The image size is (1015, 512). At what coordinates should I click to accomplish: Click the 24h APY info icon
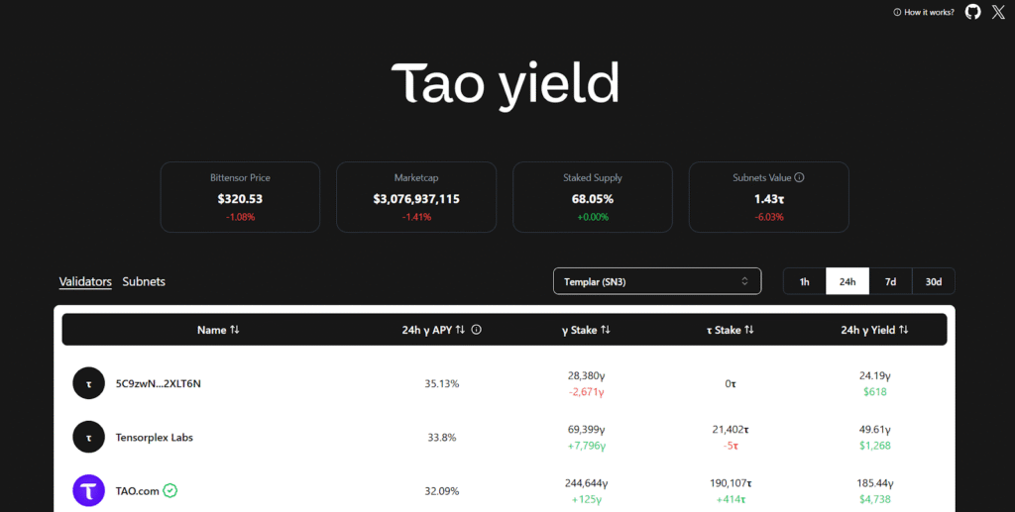477,330
